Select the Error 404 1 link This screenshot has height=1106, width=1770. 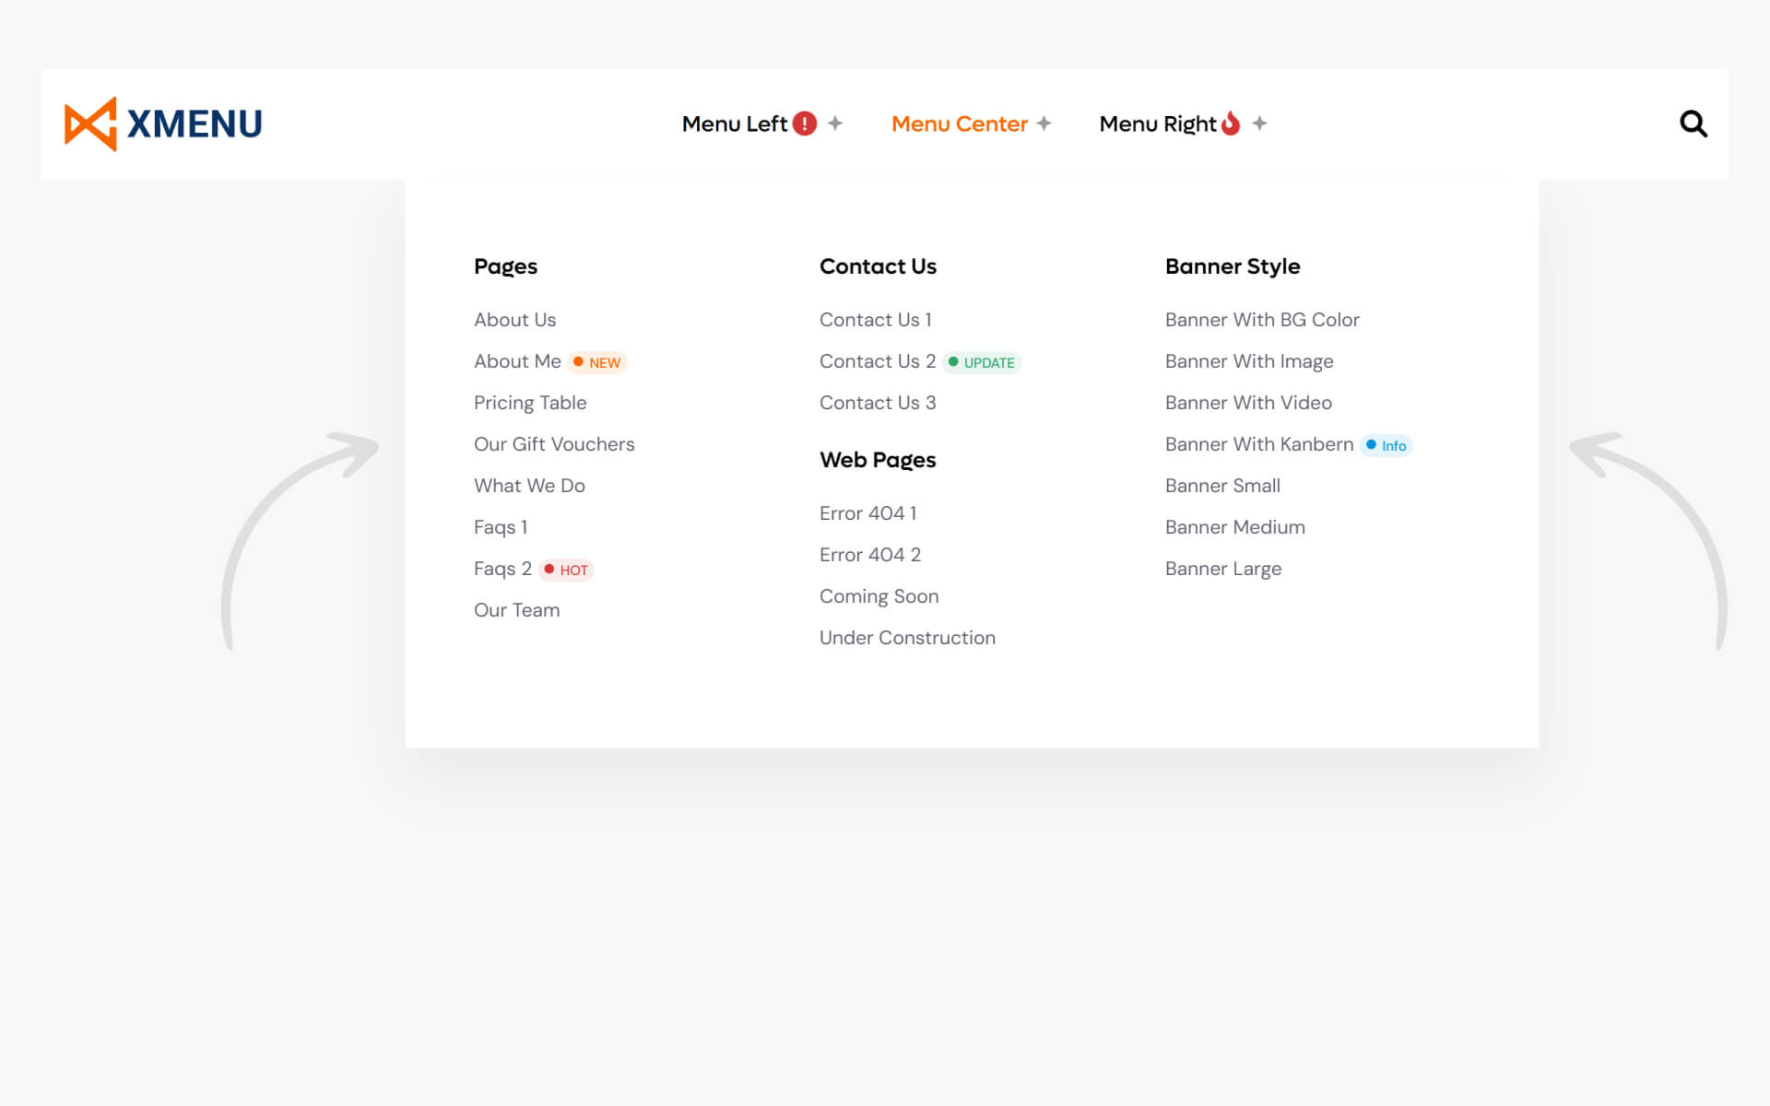867,513
